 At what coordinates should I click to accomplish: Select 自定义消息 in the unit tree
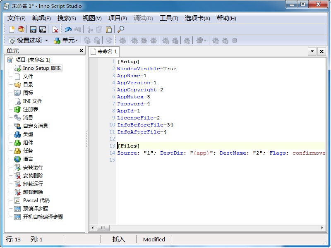[x=35, y=126]
